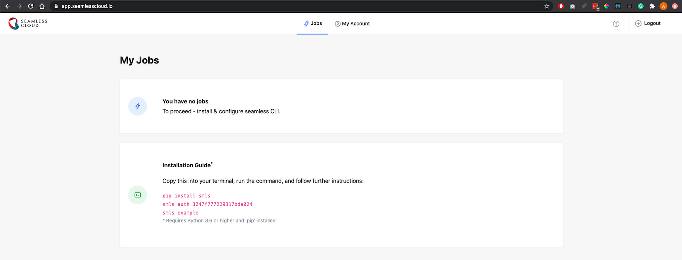Click the 'You have no jobs' heading

pos(185,101)
